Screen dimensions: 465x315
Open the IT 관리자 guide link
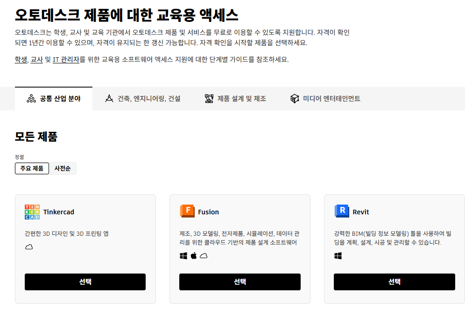coord(66,60)
